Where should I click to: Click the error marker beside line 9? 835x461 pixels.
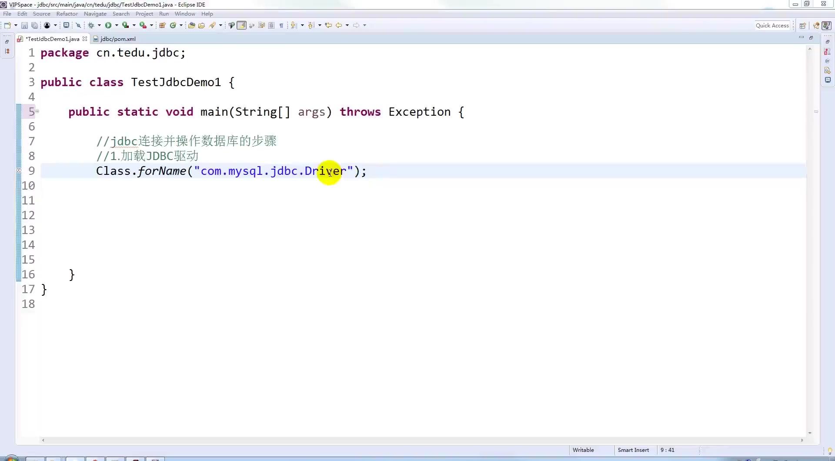pos(19,171)
